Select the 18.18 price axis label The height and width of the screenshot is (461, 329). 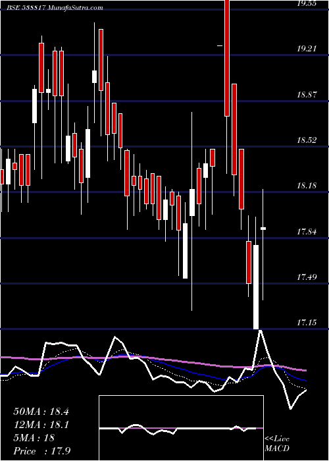pyautogui.click(x=307, y=186)
